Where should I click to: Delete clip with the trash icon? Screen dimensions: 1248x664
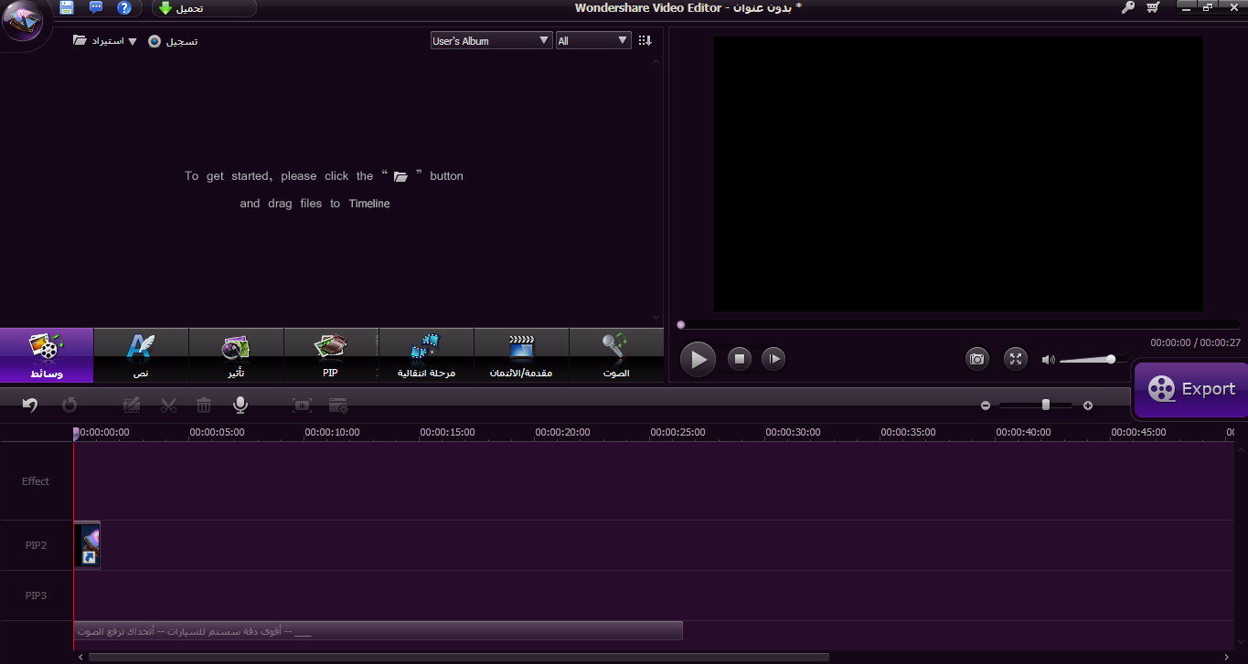[x=204, y=405]
